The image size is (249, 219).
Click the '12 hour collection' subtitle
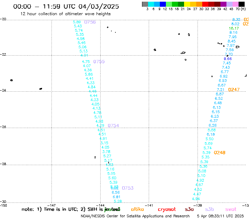tap(65, 14)
